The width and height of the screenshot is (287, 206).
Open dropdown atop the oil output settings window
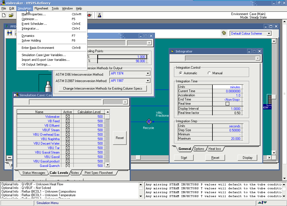pyautogui.click(x=149, y=43)
